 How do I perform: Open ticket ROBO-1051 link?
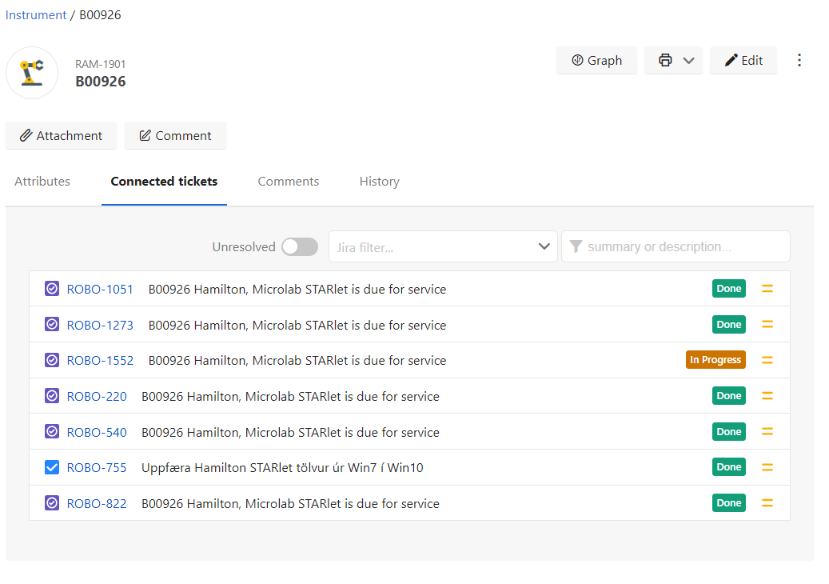click(x=100, y=290)
